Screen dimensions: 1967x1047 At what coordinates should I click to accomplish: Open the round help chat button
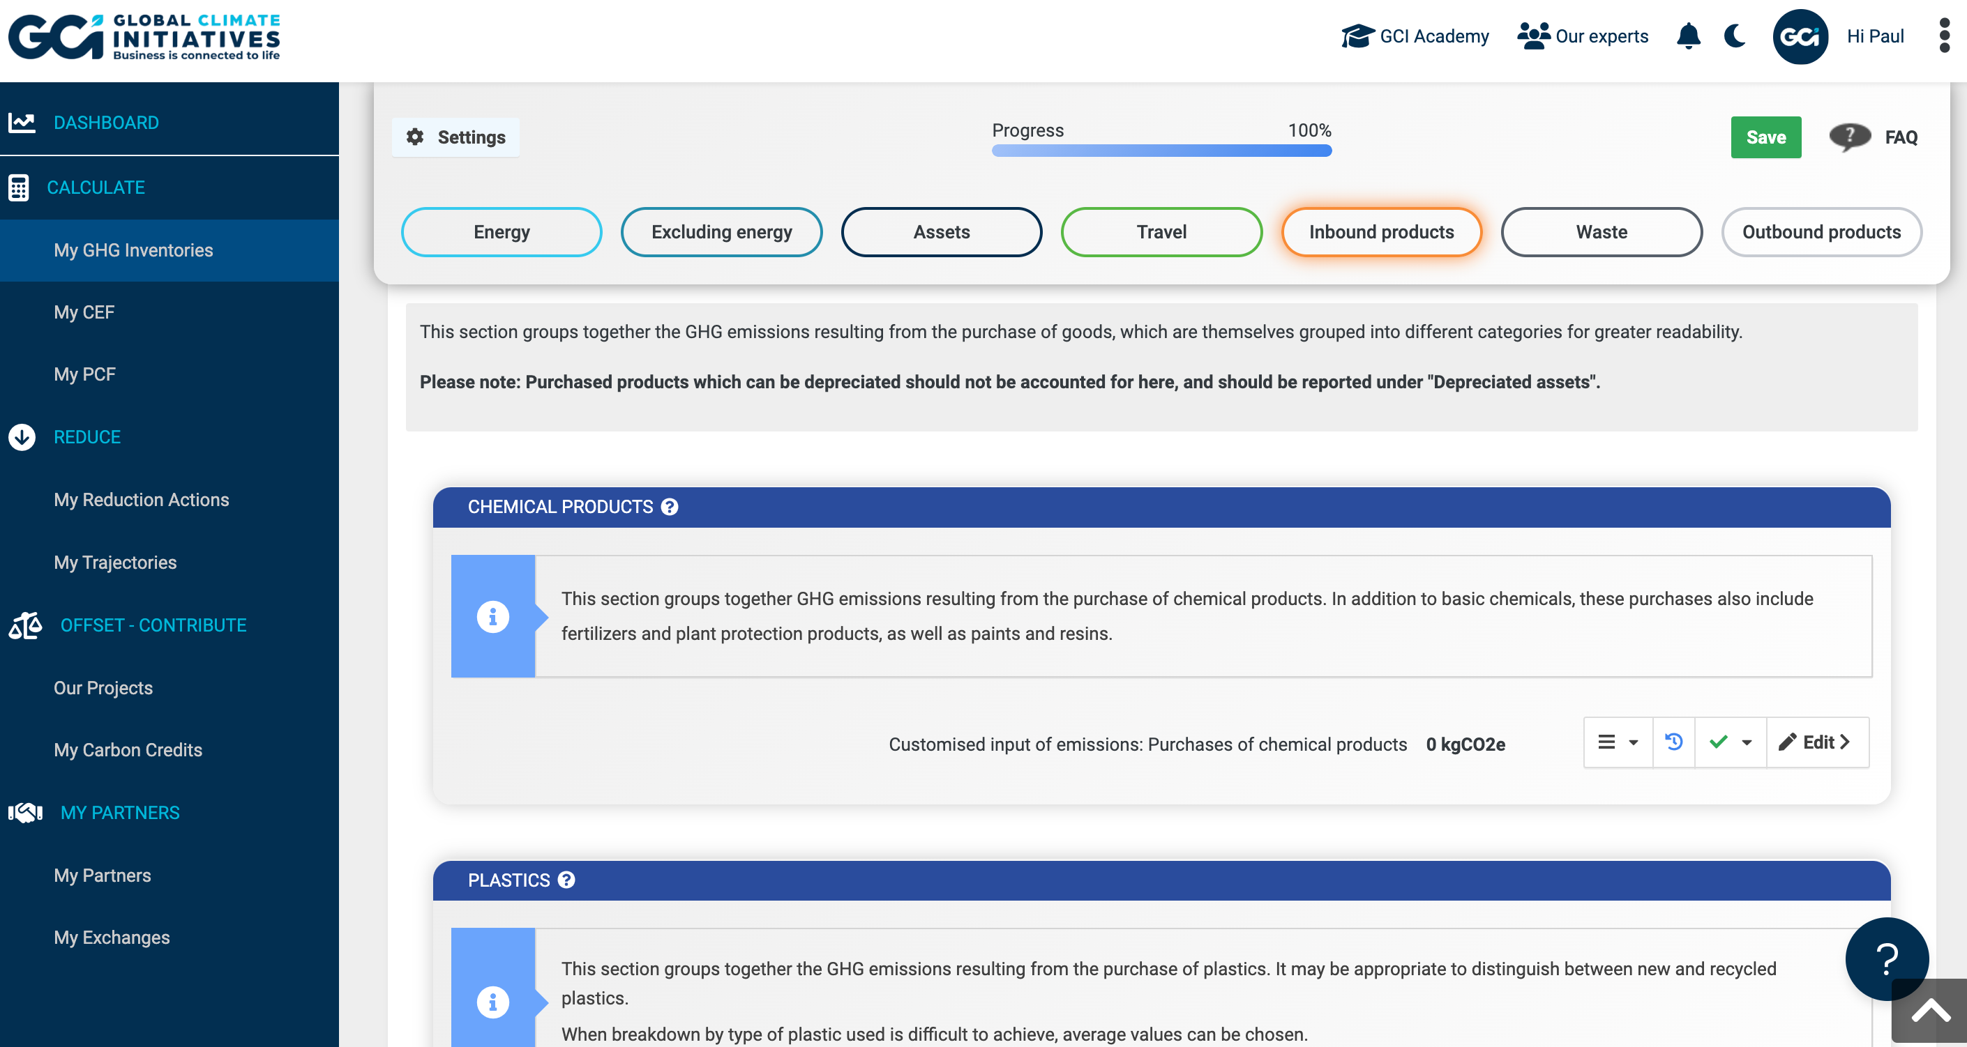[x=1887, y=958]
